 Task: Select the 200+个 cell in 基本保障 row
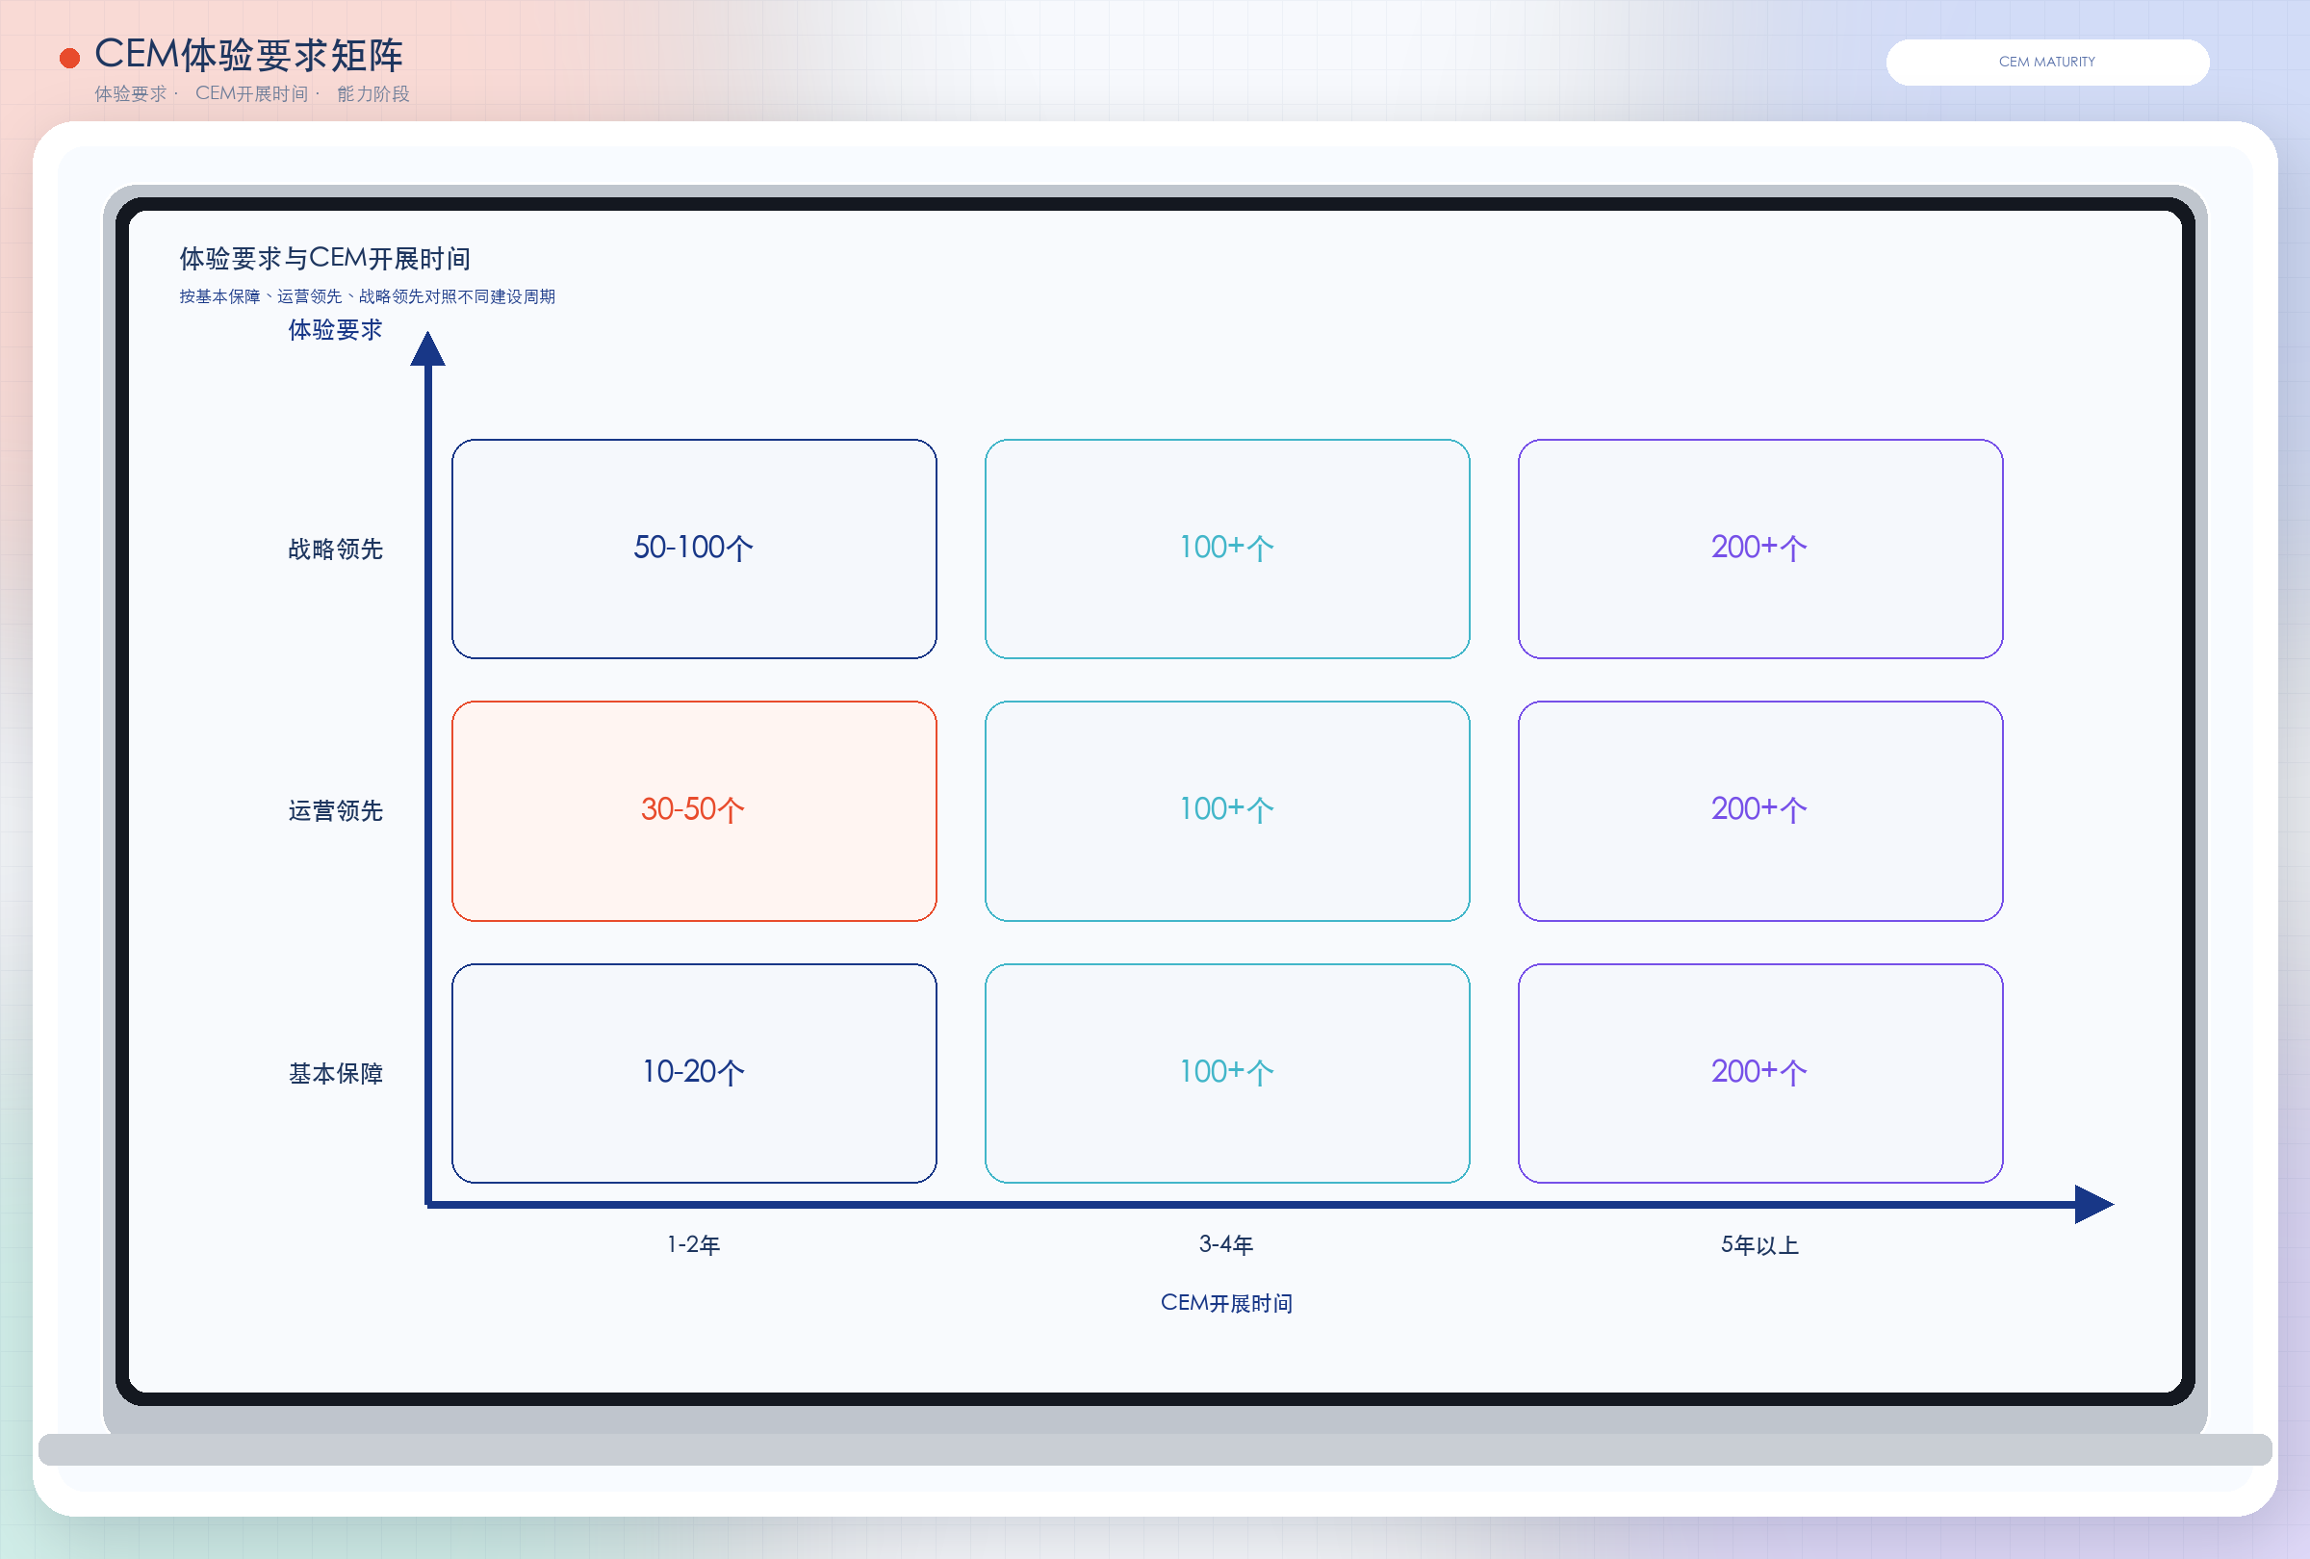(1759, 1073)
